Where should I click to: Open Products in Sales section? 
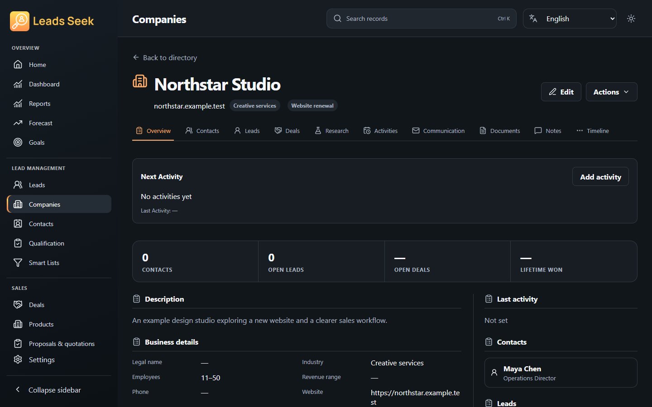(59, 324)
